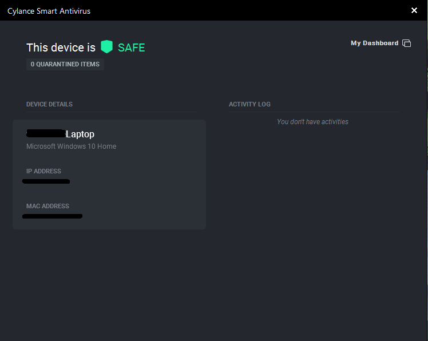The height and width of the screenshot is (341, 428).
Task: Click the MAC Address label
Action: tap(47, 206)
